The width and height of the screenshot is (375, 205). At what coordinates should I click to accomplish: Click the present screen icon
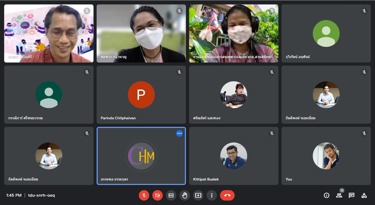pos(198,195)
